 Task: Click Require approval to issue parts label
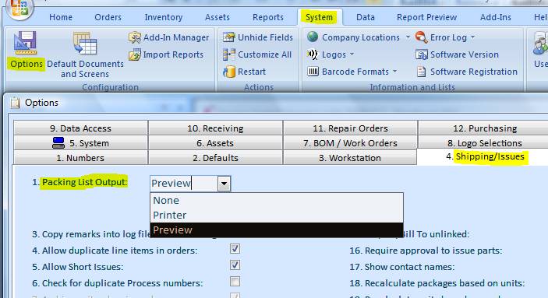[x=426, y=251]
